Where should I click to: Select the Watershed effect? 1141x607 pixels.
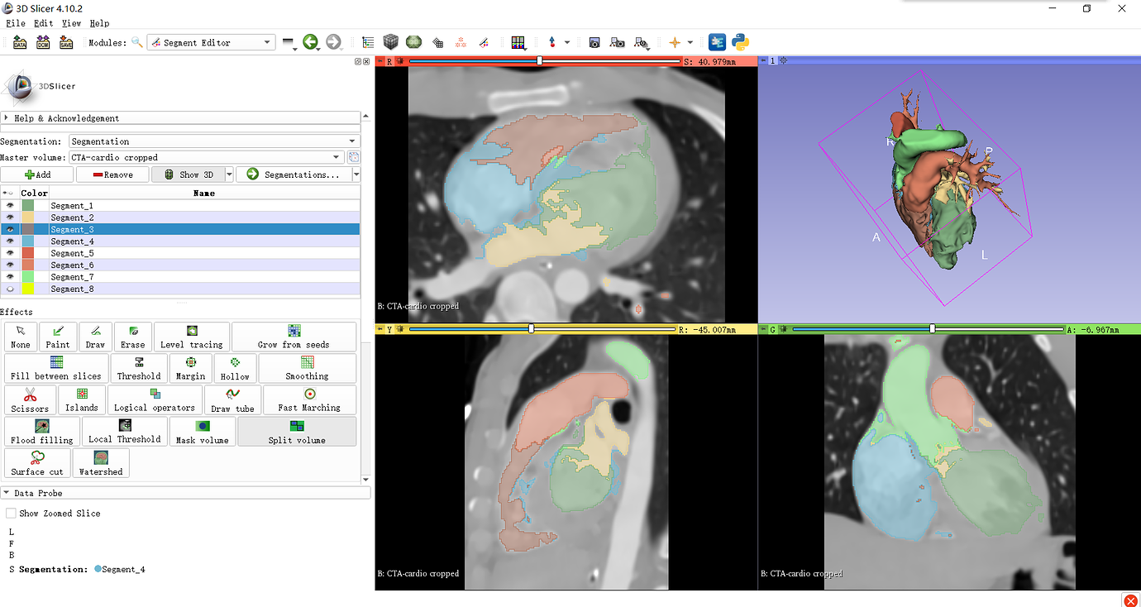click(101, 462)
